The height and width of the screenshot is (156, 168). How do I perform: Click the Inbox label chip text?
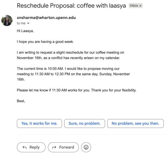(134, 5)
